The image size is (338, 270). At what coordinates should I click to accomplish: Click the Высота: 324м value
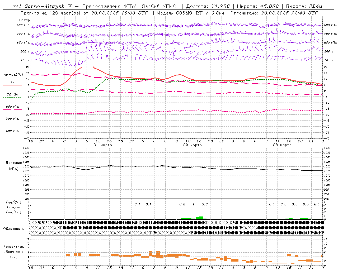point(304,6)
